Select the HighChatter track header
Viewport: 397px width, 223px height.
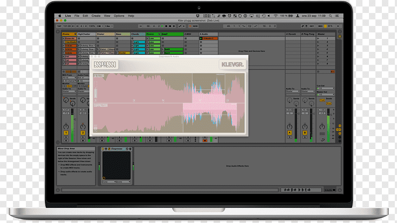click(x=86, y=34)
